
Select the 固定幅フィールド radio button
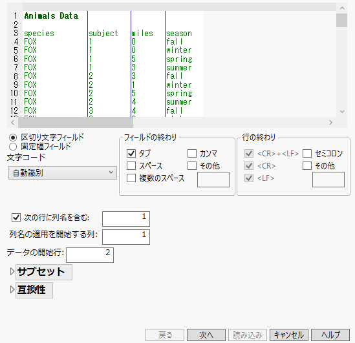pyautogui.click(x=13, y=147)
